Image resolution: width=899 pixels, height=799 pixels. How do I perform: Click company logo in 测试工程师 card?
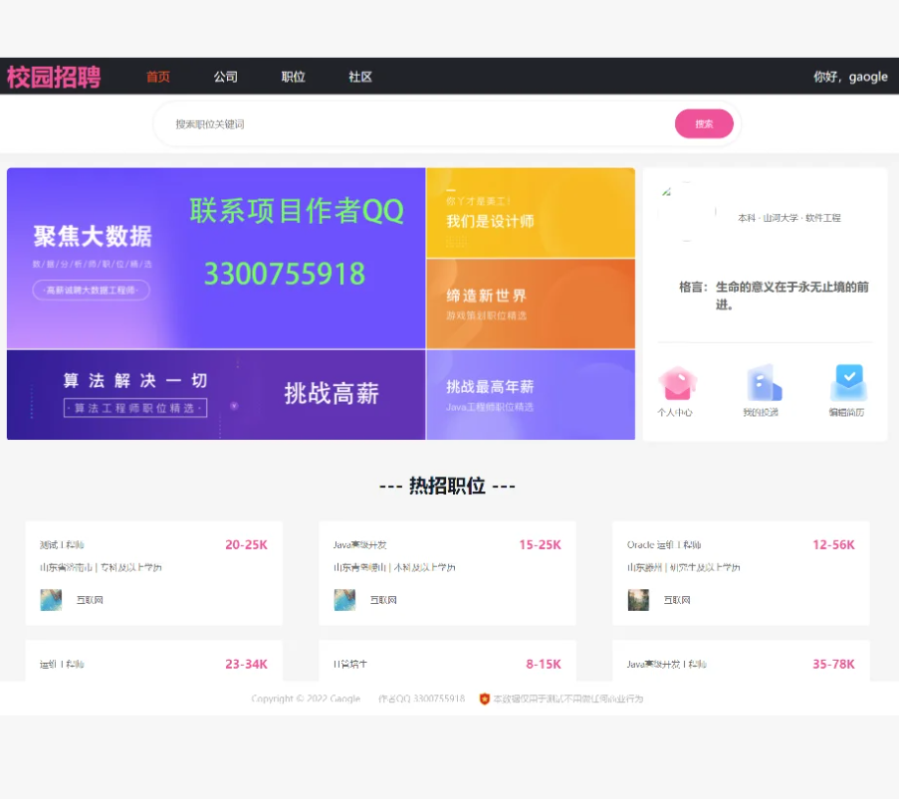51,600
